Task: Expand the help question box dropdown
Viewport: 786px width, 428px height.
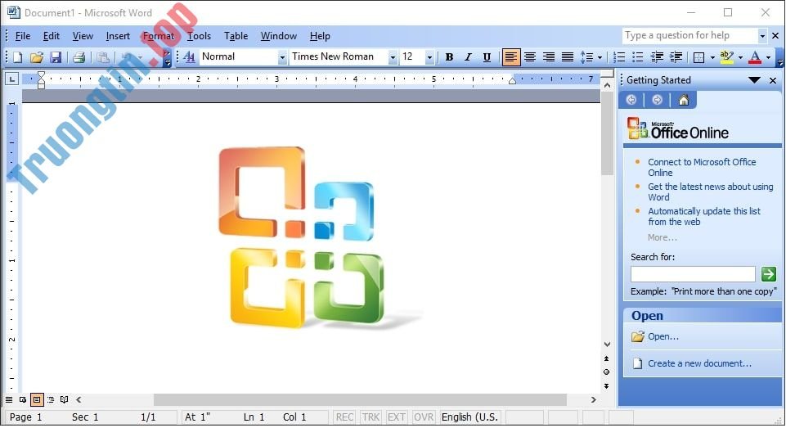Action: click(762, 36)
